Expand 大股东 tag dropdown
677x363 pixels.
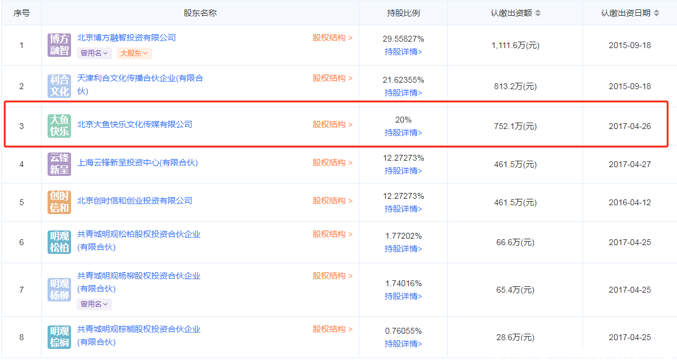133,53
